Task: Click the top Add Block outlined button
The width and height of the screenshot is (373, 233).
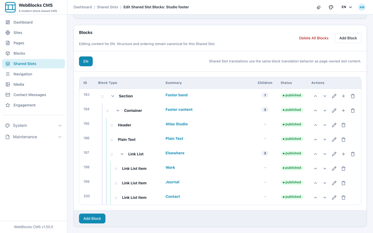Action: pos(348,38)
